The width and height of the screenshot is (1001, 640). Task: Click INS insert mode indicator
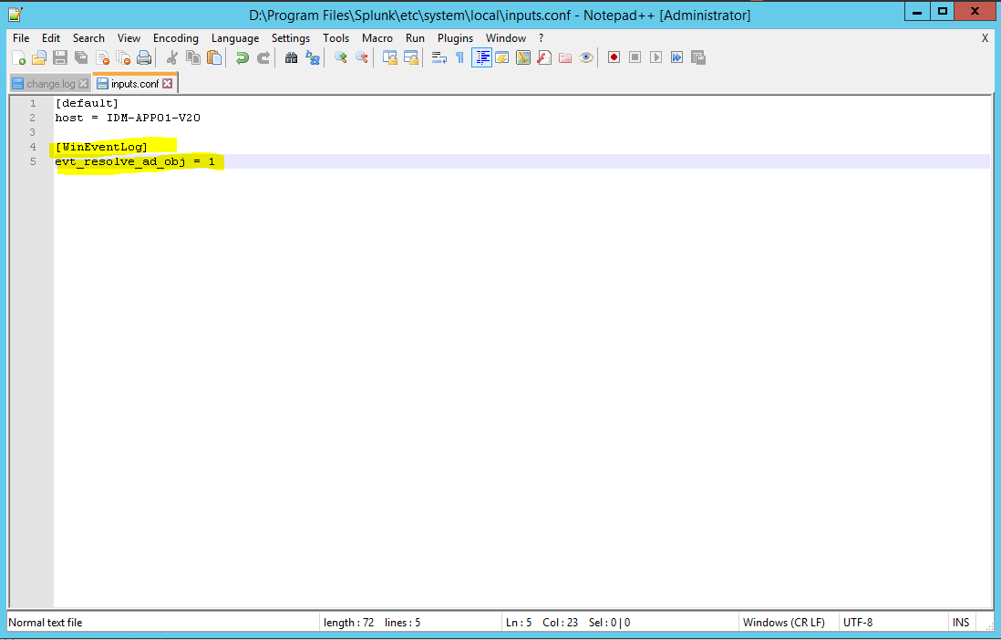coord(961,622)
